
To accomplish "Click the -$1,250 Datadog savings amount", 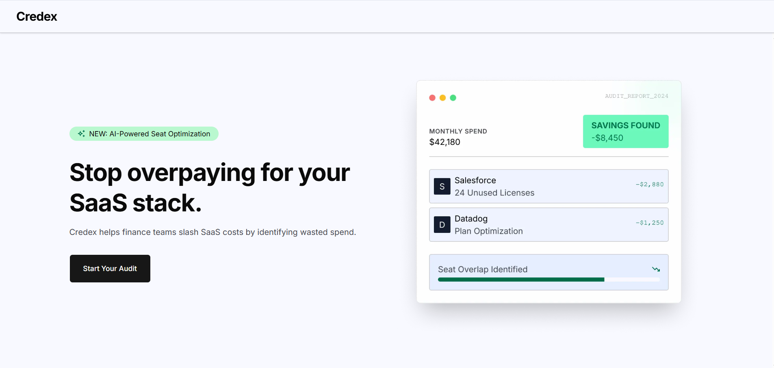I will coord(650,223).
